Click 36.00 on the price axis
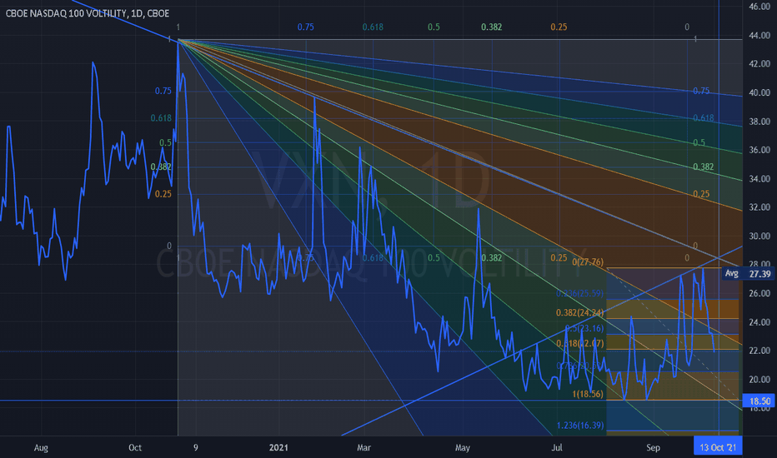This screenshot has height=458, width=777. [x=759, y=150]
